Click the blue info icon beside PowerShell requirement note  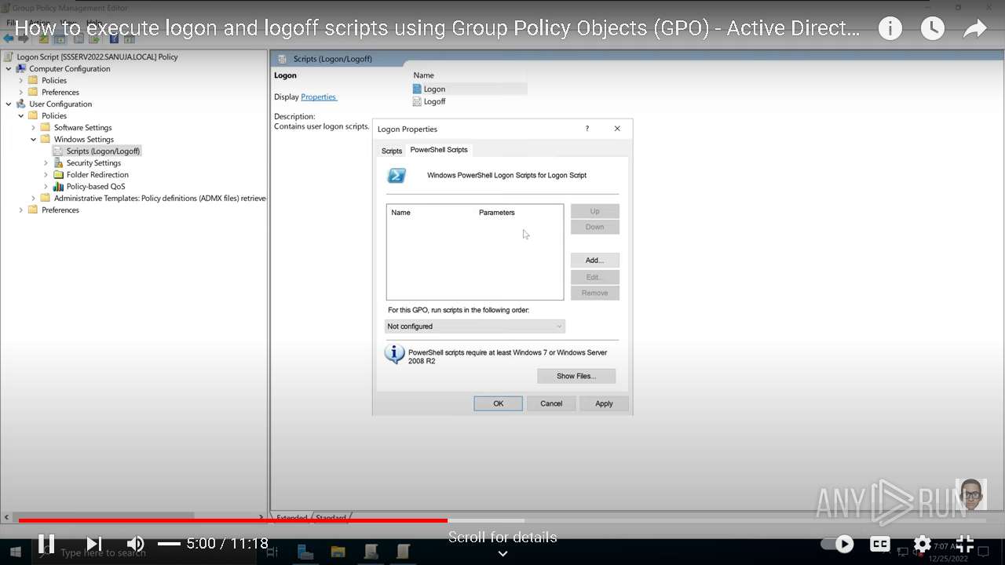[x=394, y=355]
